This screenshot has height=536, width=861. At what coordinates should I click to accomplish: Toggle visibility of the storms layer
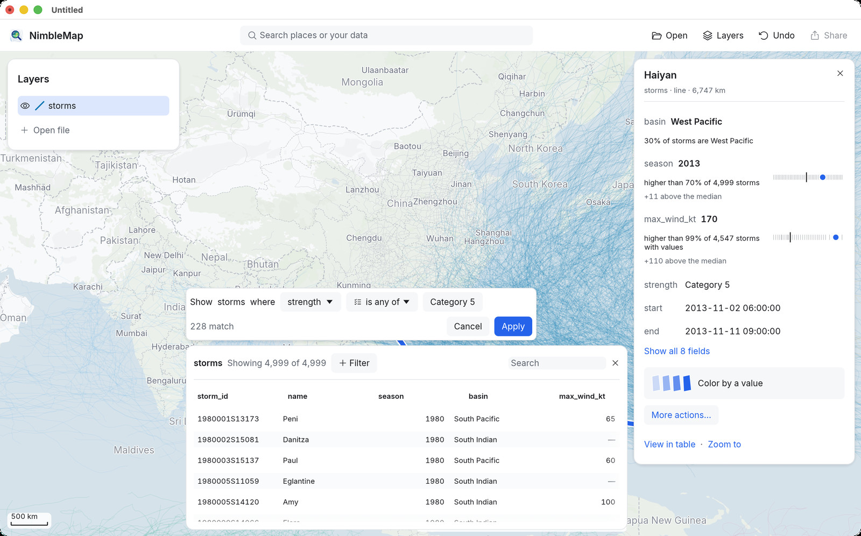[25, 106]
